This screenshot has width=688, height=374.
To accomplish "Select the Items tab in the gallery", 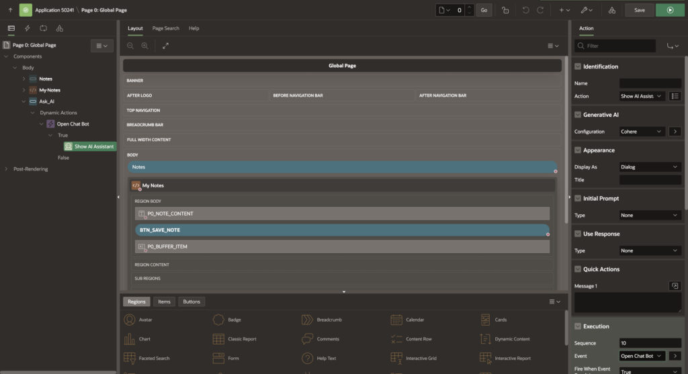I will click(164, 301).
